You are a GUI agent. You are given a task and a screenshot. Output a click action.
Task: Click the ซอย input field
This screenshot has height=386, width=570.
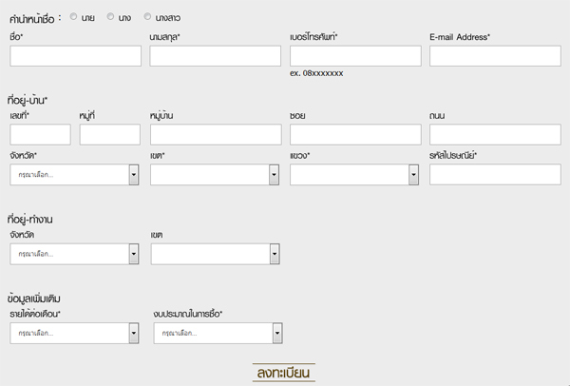(354, 135)
